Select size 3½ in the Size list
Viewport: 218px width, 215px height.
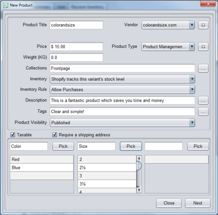coord(107,184)
